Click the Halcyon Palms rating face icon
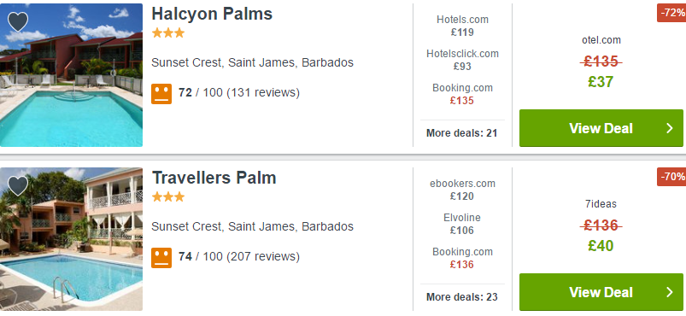Screen dimensions: 686x316 pos(161,94)
